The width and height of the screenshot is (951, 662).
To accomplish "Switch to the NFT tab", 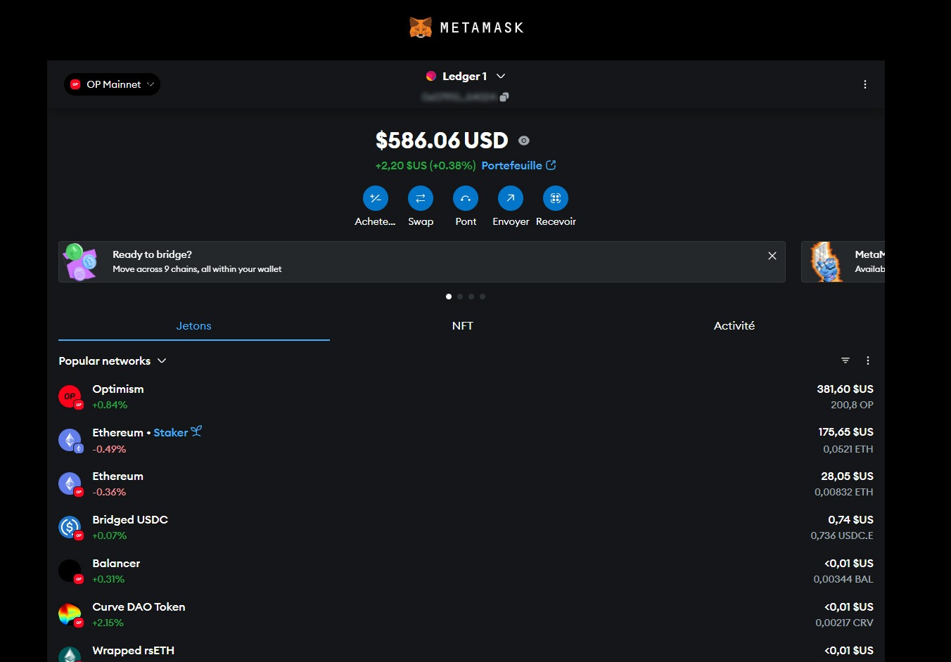I will point(463,326).
